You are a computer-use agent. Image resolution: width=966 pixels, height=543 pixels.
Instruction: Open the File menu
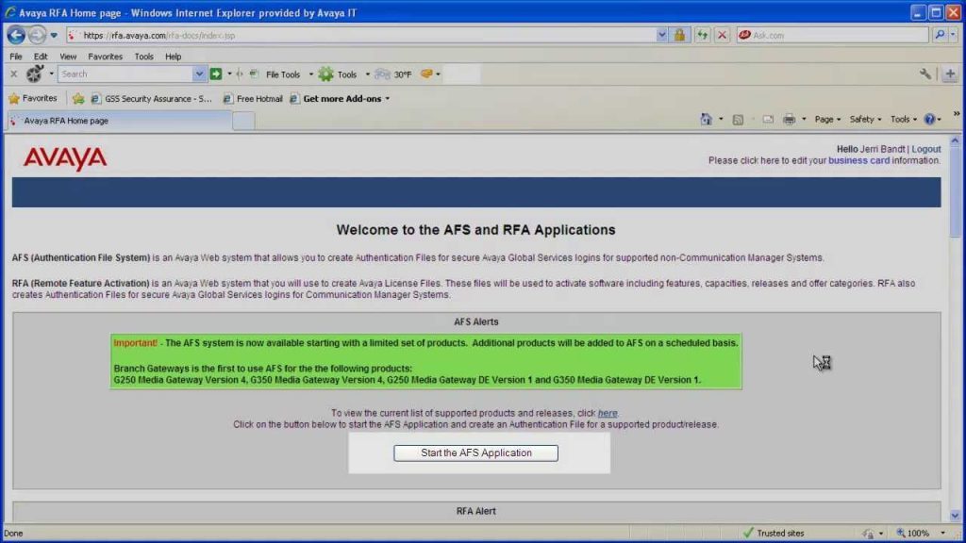point(16,57)
